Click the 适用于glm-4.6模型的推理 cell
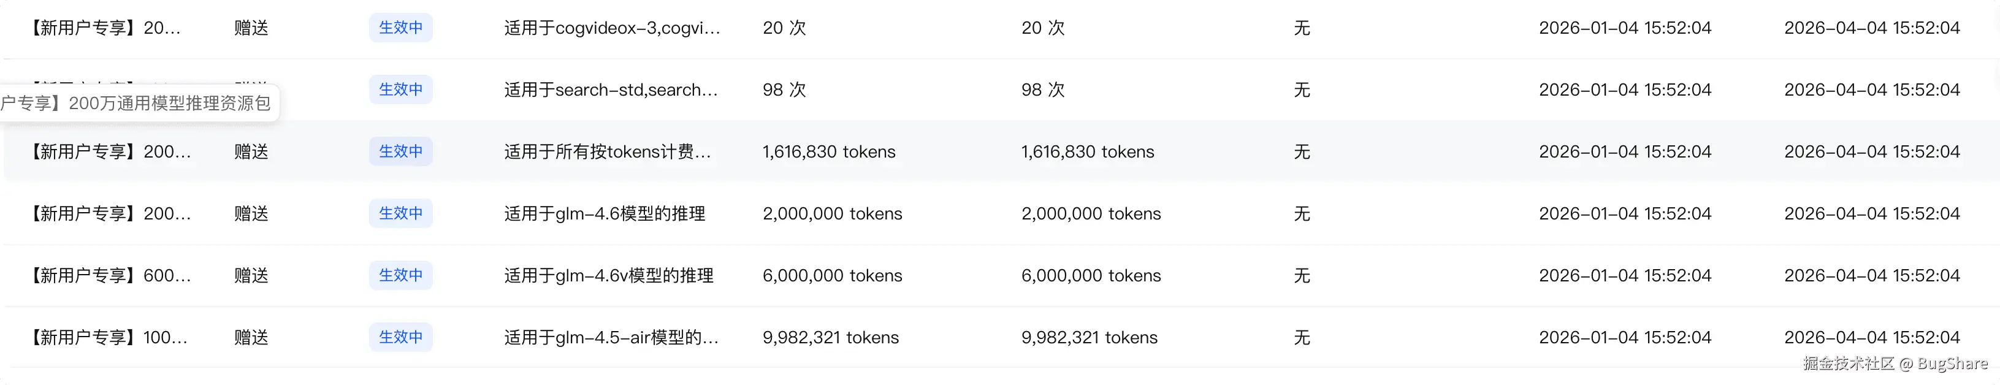 pyautogui.click(x=604, y=214)
